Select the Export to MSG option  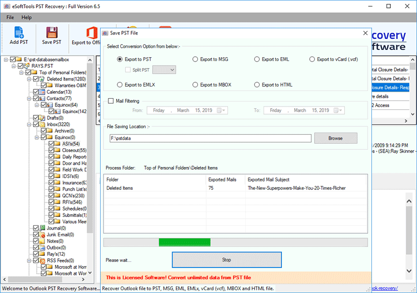pyautogui.click(x=195, y=59)
